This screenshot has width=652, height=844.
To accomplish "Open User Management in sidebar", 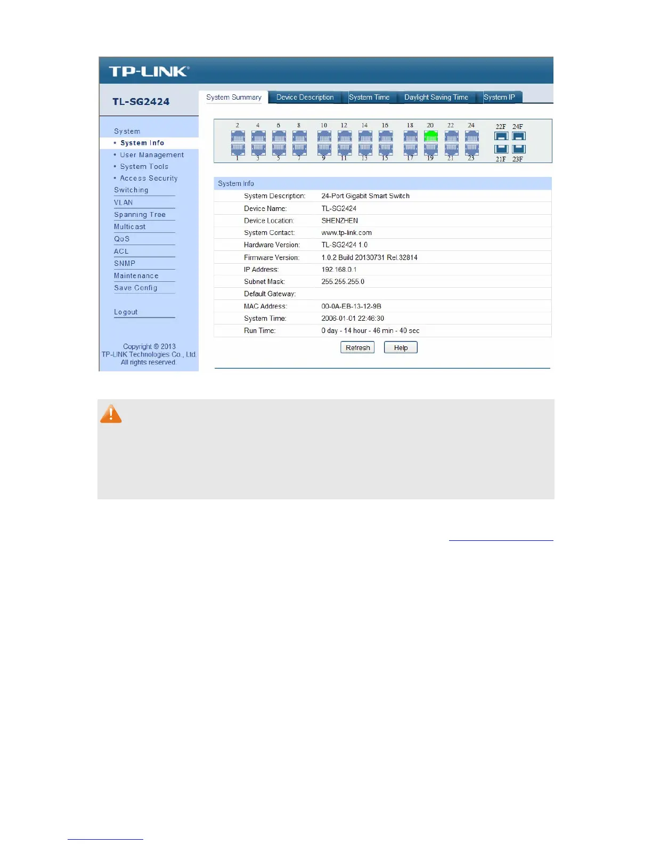I will click(x=152, y=155).
